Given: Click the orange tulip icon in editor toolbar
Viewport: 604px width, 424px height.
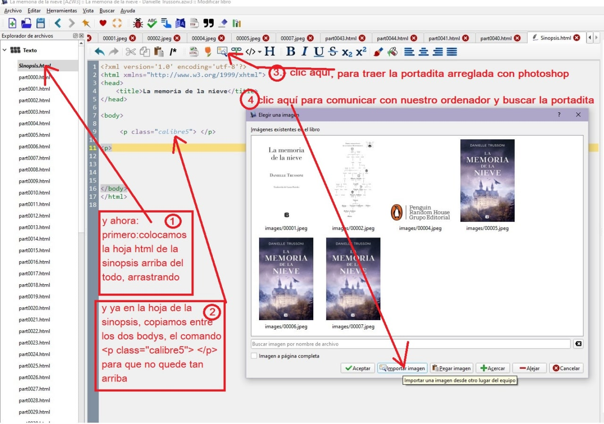Looking at the screenshot, I should (208, 52).
